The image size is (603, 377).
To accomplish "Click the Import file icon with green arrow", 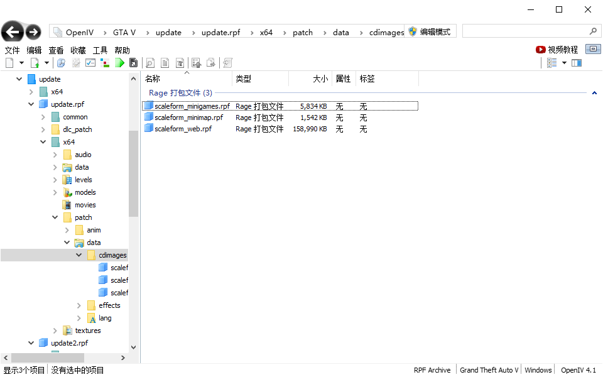I will (x=35, y=63).
